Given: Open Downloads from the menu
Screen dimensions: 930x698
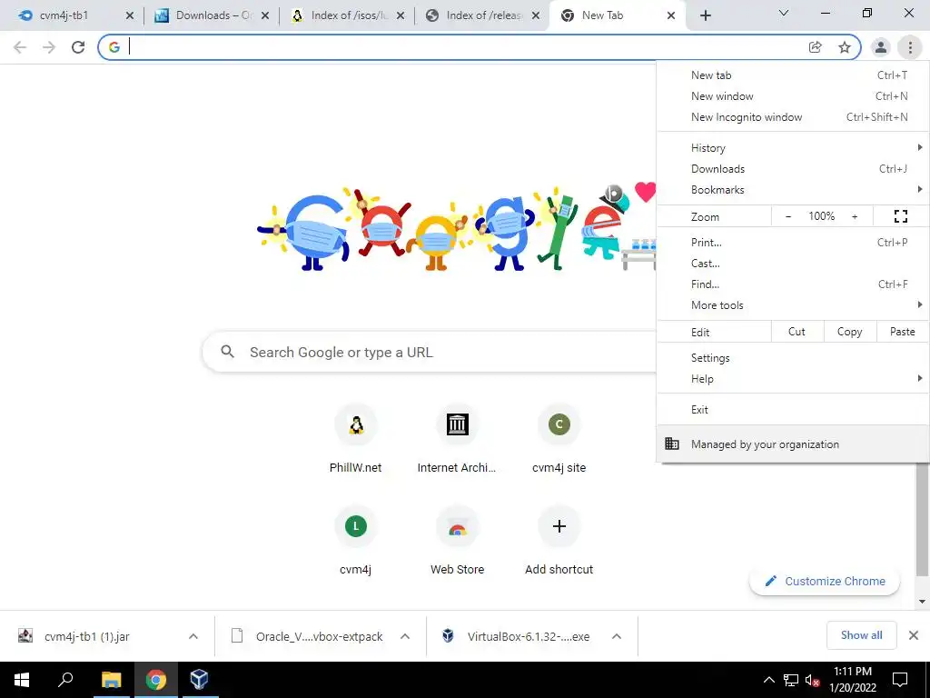Looking at the screenshot, I should pos(793,168).
